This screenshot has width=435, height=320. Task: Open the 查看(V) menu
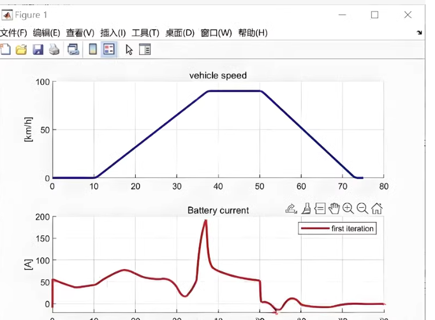point(80,33)
